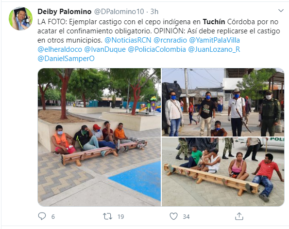The image size is (289, 229).
Task: Visit the @rcnradio mention
Action: [170, 40]
